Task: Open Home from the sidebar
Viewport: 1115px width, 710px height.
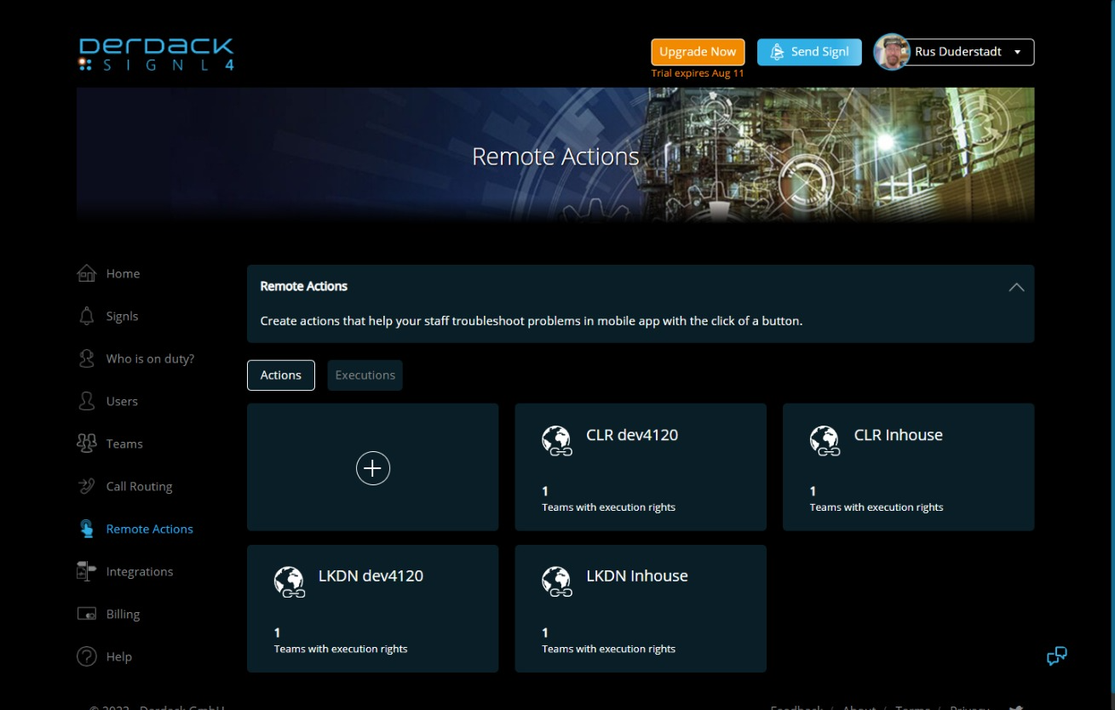Action: [86, 273]
